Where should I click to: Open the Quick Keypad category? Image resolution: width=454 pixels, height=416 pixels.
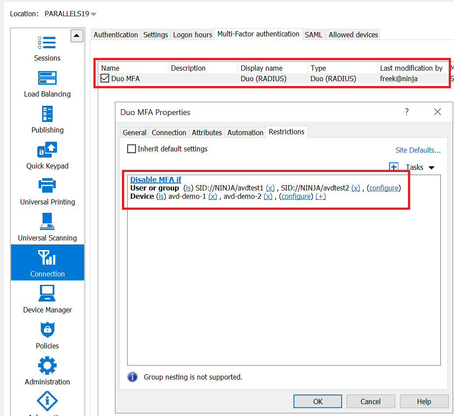(47, 156)
